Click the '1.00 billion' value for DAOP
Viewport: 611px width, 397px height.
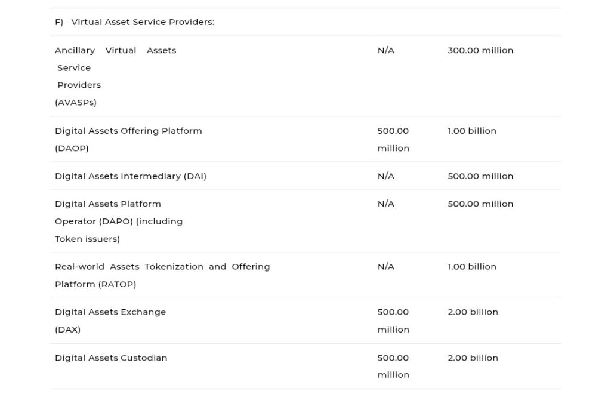tap(472, 131)
